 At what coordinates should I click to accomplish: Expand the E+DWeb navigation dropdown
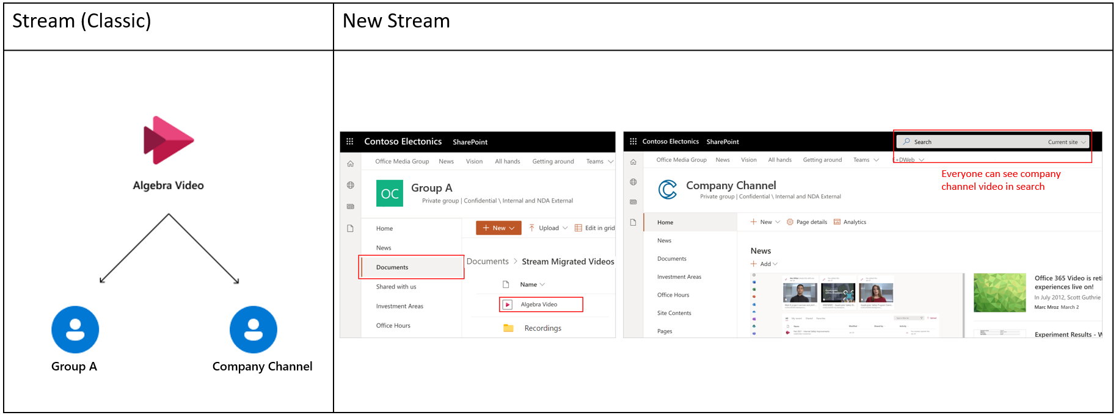pyautogui.click(x=921, y=160)
